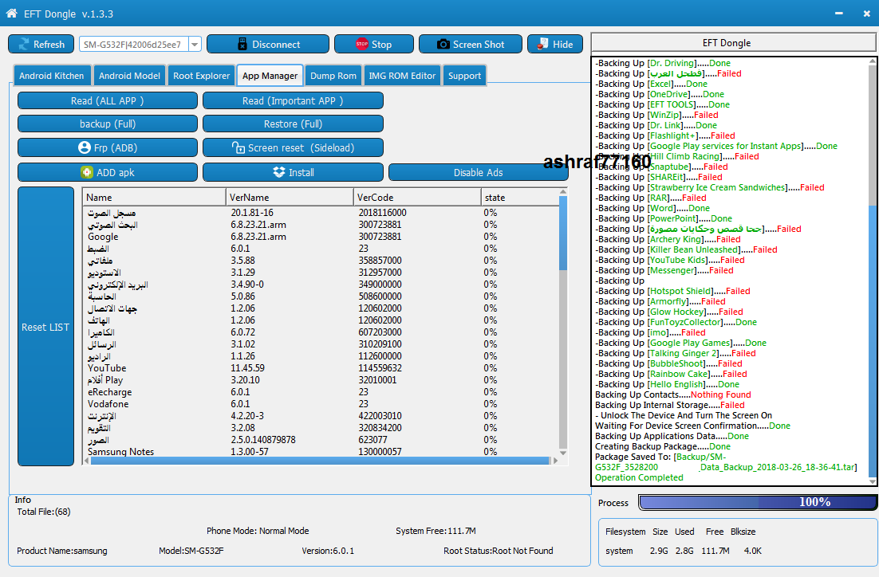The width and height of the screenshot is (879, 577).
Task: Select the Google app row
Action: [321, 237]
